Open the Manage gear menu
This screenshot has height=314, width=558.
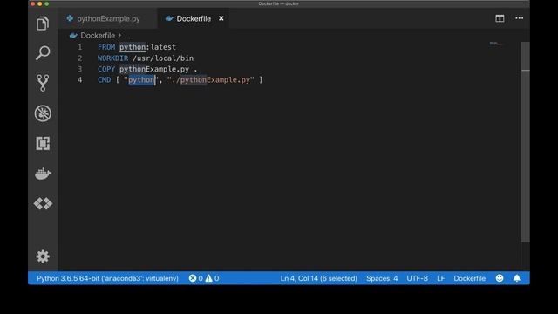click(43, 256)
